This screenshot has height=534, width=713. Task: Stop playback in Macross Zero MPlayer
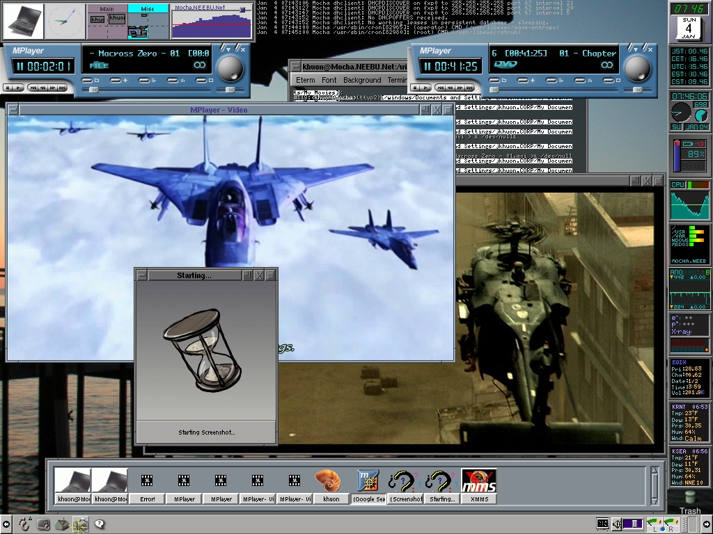8,88
